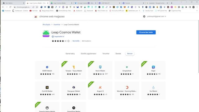Image resolution: width=199 pixels, height=112 pixels.
Task: Expand the bookmarks bar overflow chevron
Action: pos(197,11)
